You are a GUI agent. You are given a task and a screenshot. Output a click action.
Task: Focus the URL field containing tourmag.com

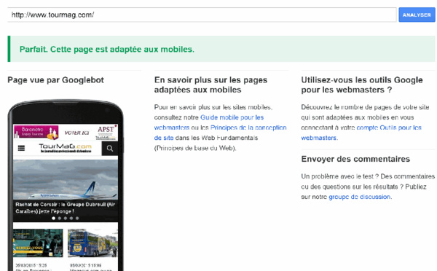tap(202, 15)
